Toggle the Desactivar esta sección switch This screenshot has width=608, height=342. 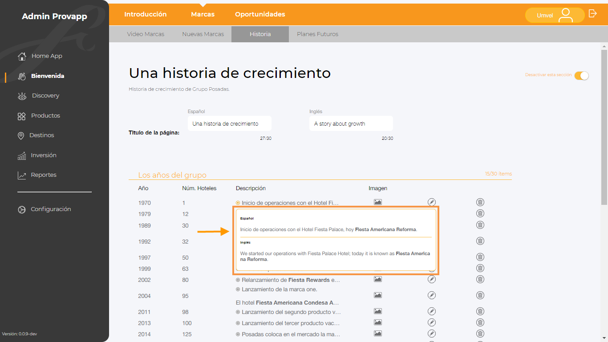point(581,76)
